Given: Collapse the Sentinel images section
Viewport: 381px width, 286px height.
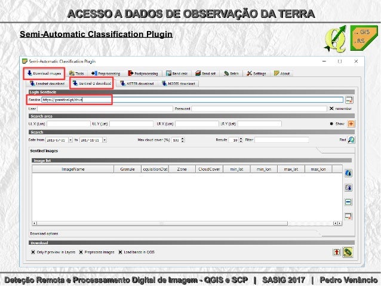Looking at the screenshot, I should [44, 150].
